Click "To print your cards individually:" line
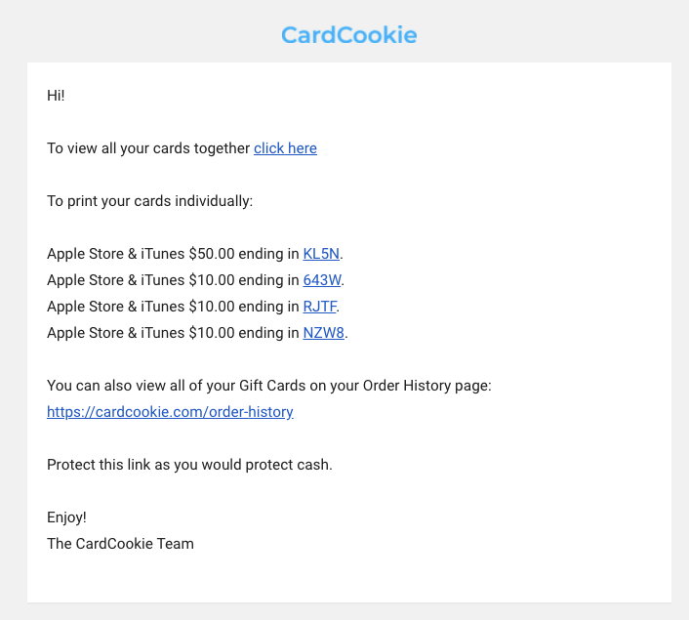The image size is (689, 620). point(149,201)
